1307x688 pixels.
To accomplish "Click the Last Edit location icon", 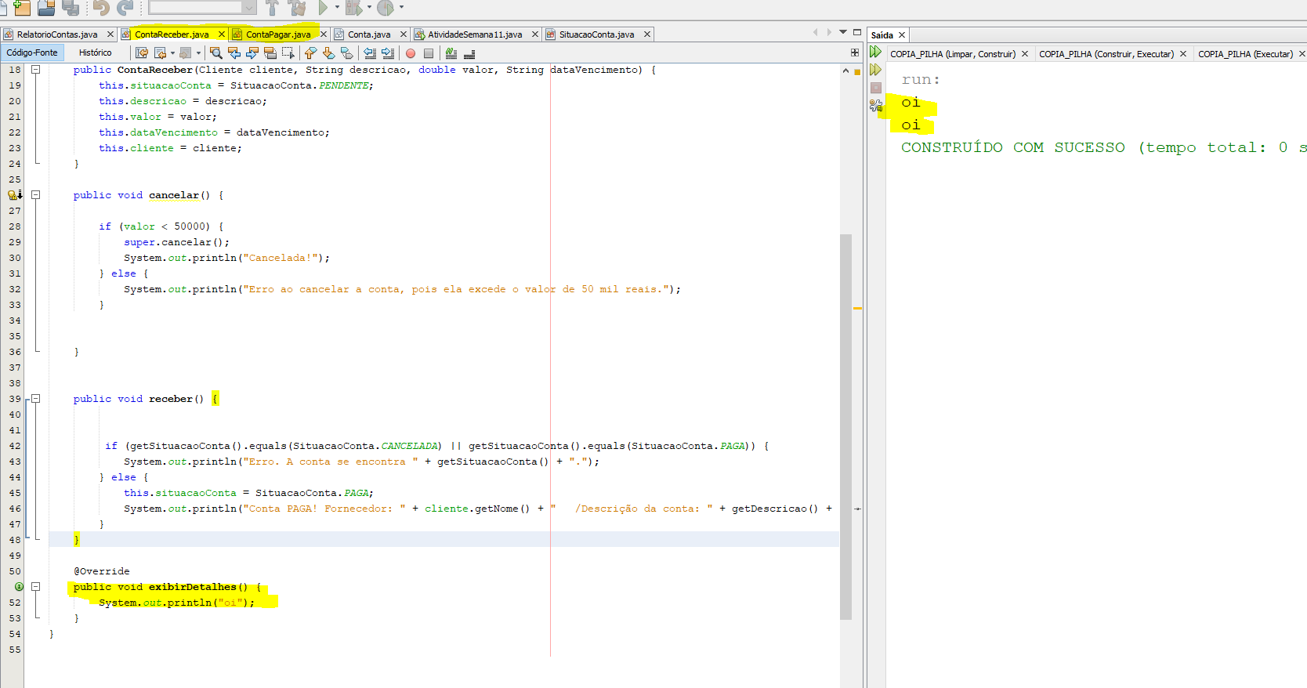I will tap(142, 53).
